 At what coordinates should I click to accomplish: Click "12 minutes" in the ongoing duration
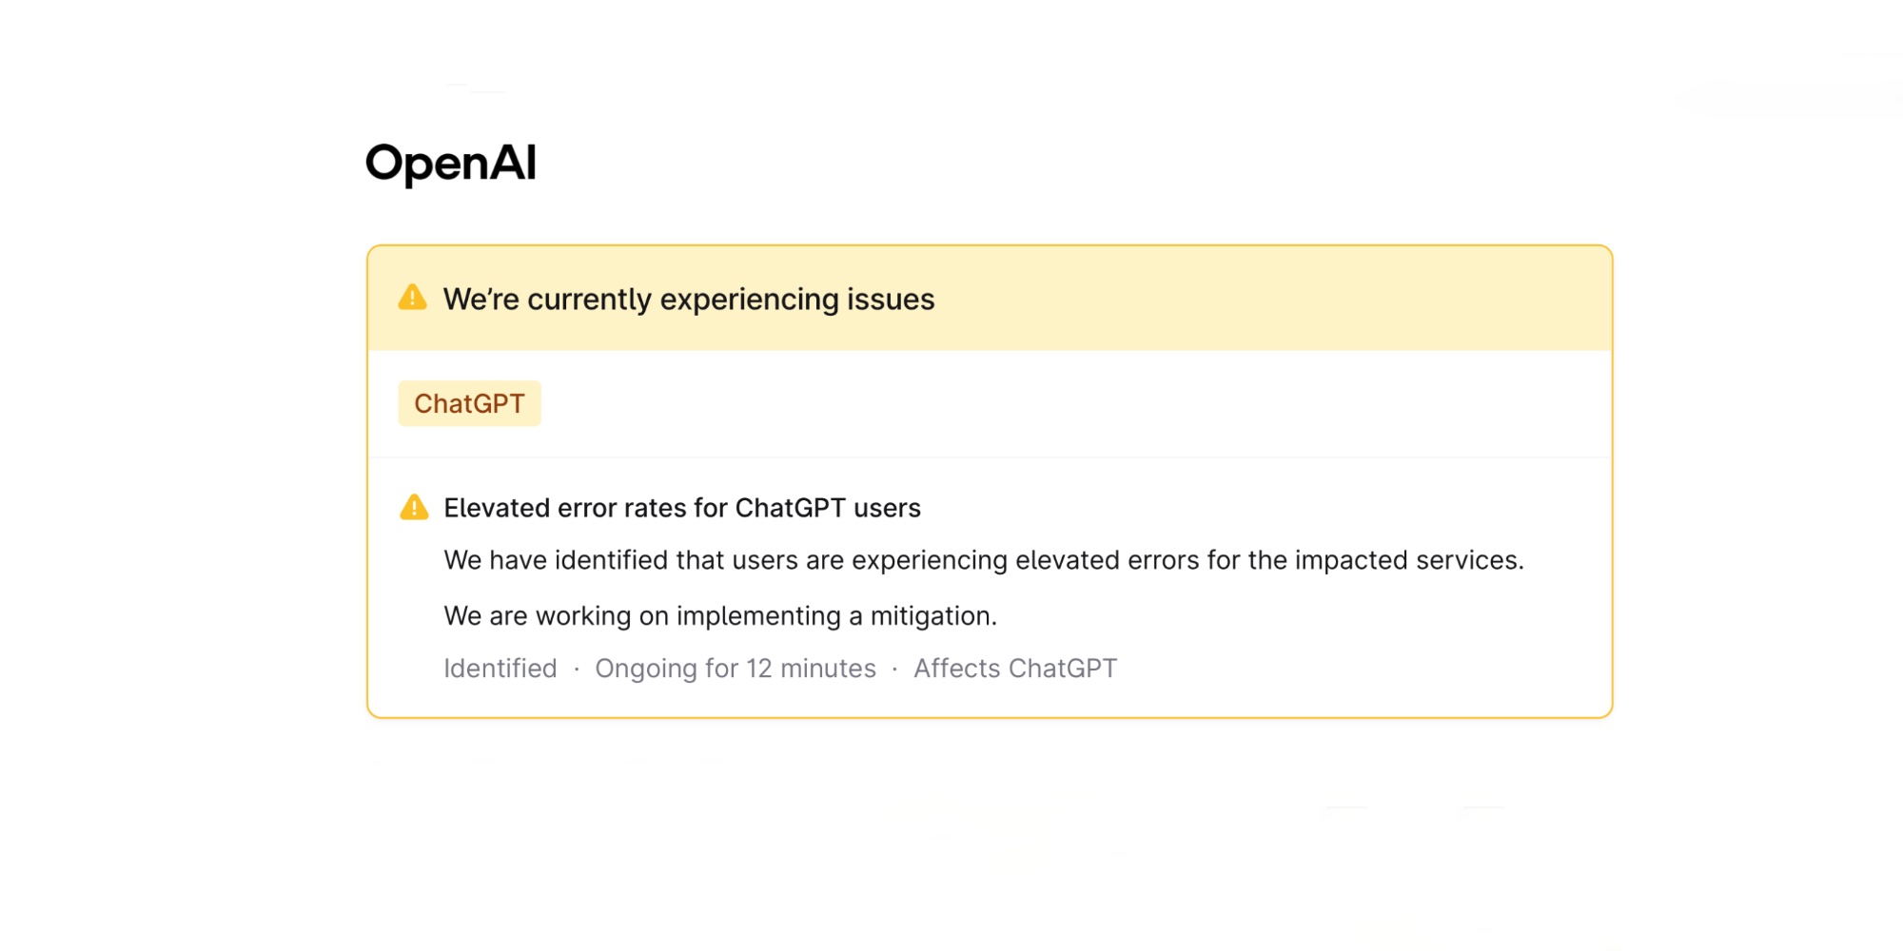click(x=811, y=669)
